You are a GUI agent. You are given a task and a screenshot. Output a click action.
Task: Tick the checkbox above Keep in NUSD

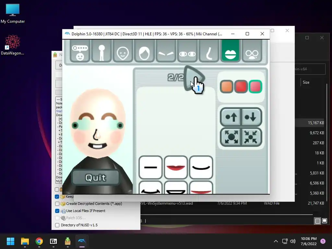click(x=57, y=189)
